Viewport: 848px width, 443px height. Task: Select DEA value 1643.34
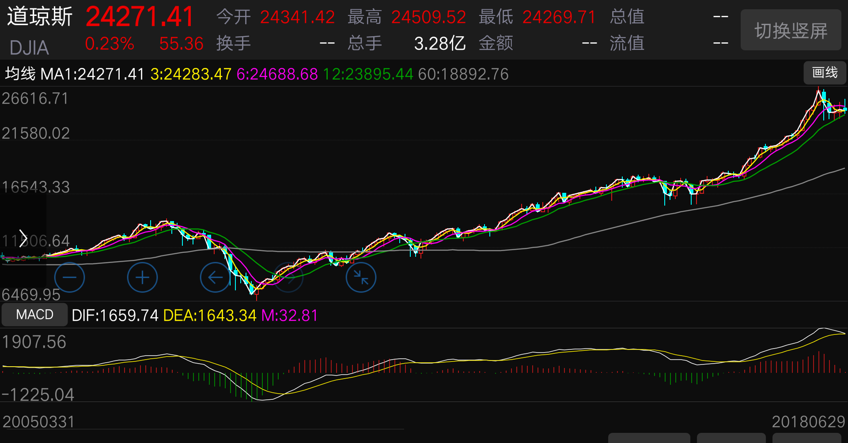210,315
